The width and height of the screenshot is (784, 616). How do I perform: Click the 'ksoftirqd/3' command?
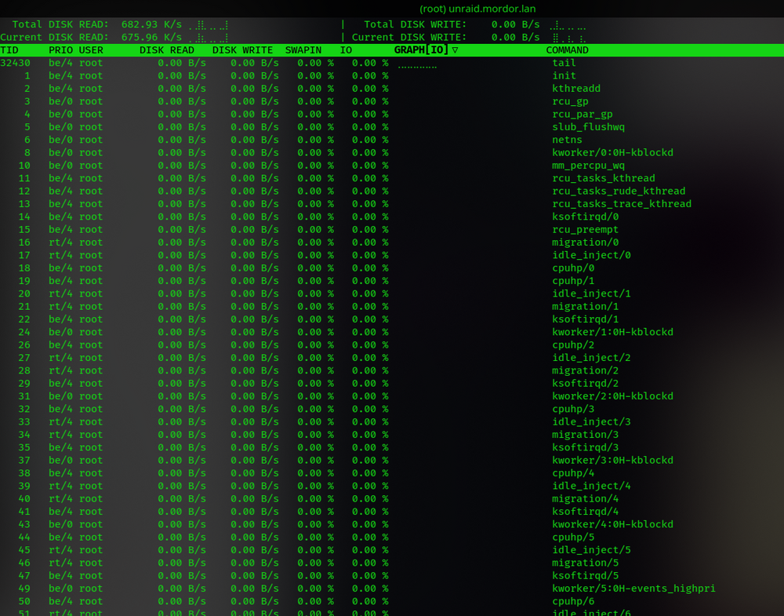pos(586,448)
